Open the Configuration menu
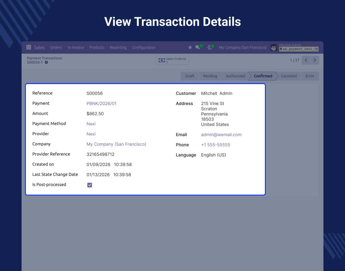Screen dimensions: 345x271 pyautogui.click(x=144, y=47)
